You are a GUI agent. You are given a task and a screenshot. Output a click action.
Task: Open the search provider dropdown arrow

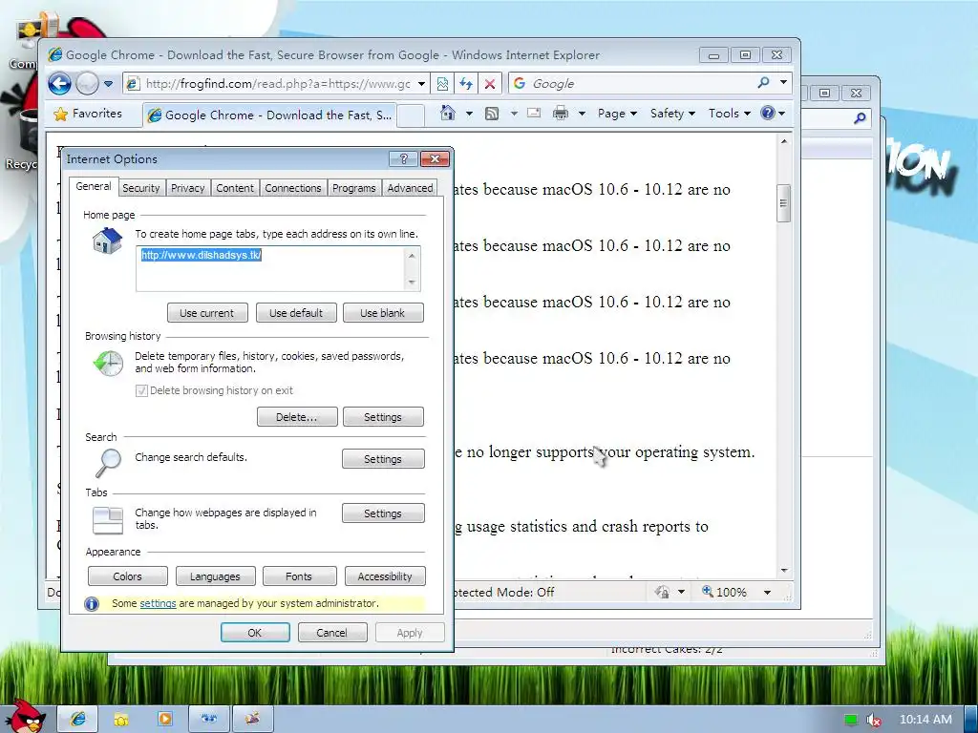click(x=783, y=82)
